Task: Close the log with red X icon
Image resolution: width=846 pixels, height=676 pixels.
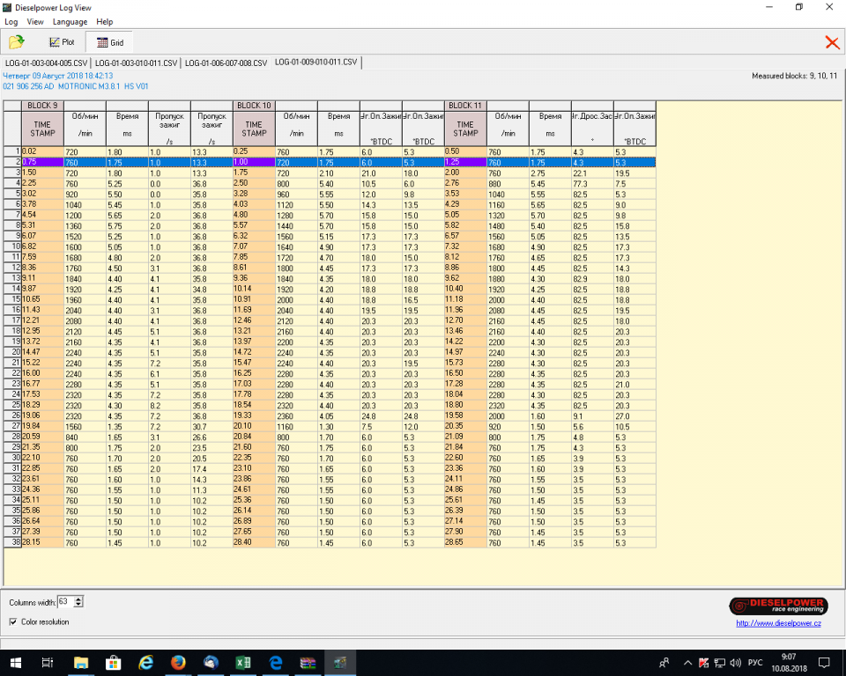Action: [831, 42]
